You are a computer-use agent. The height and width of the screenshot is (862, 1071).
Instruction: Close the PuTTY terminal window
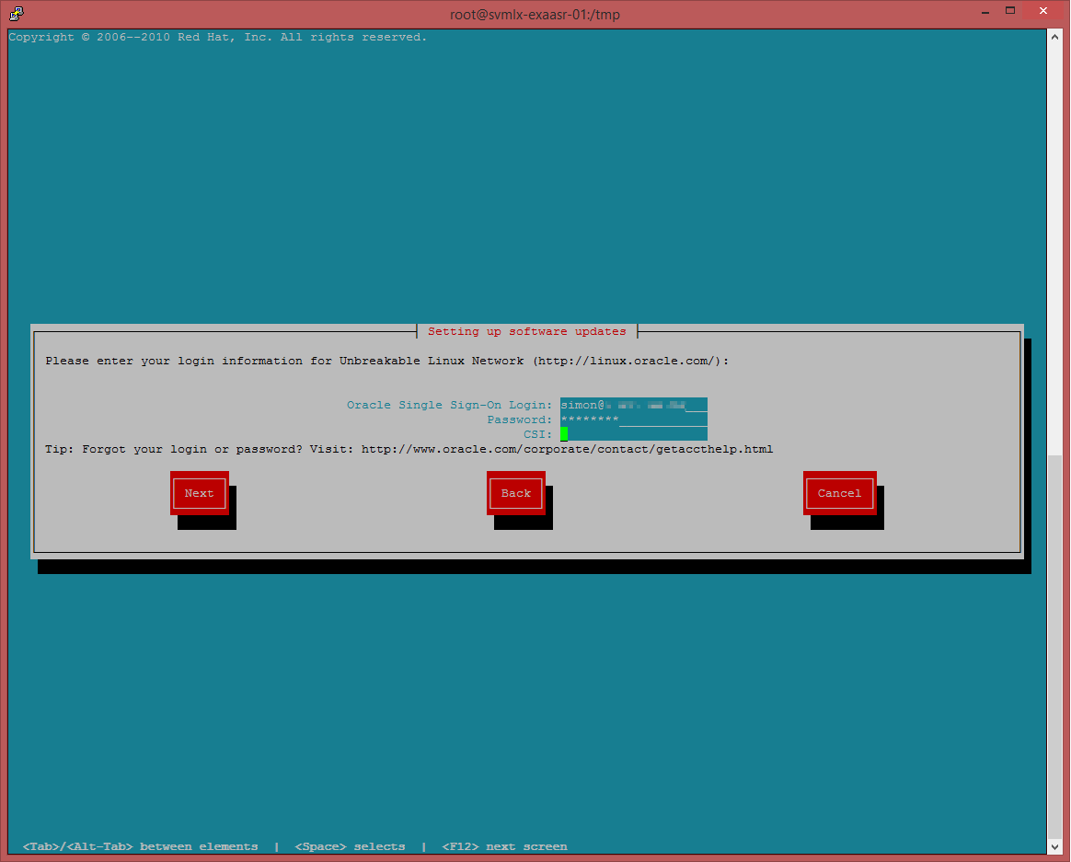pyautogui.click(x=1043, y=11)
